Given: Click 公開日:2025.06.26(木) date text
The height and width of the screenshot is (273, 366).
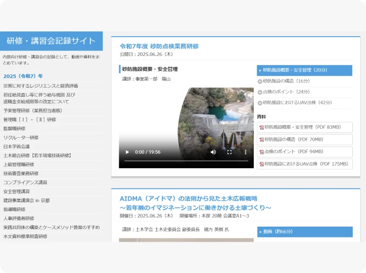Looking at the screenshot, I should [146, 54].
